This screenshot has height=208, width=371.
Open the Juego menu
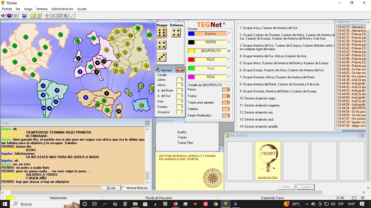coord(28,9)
